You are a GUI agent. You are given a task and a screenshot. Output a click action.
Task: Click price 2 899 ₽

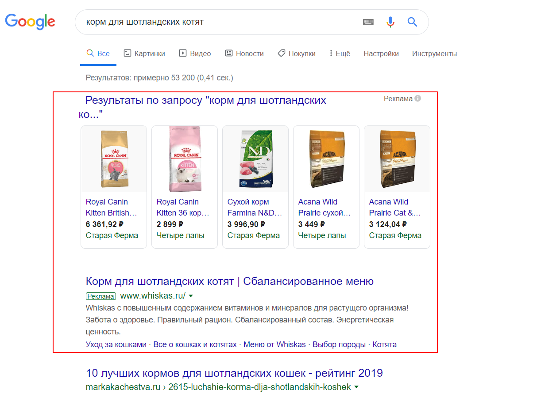170,224
